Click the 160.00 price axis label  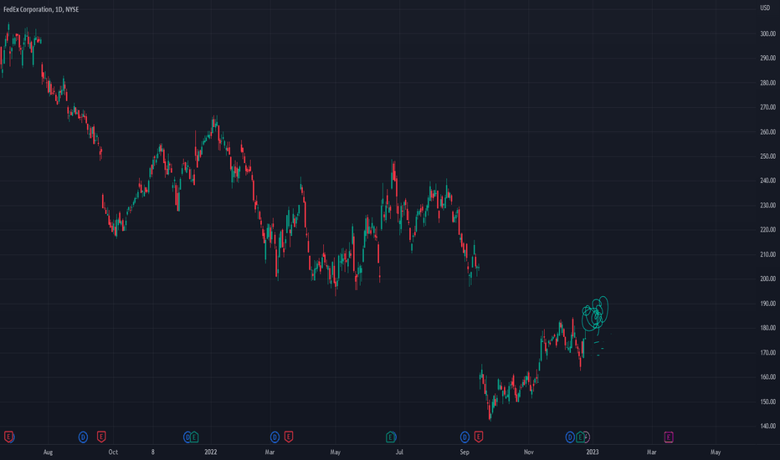coord(767,377)
